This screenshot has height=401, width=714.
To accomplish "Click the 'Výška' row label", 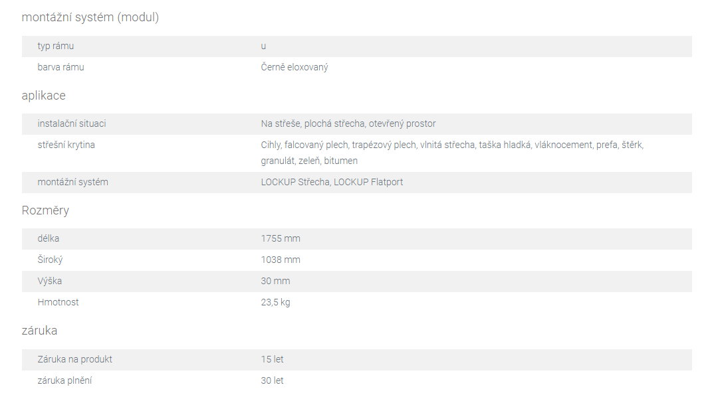I will pos(50,281).
